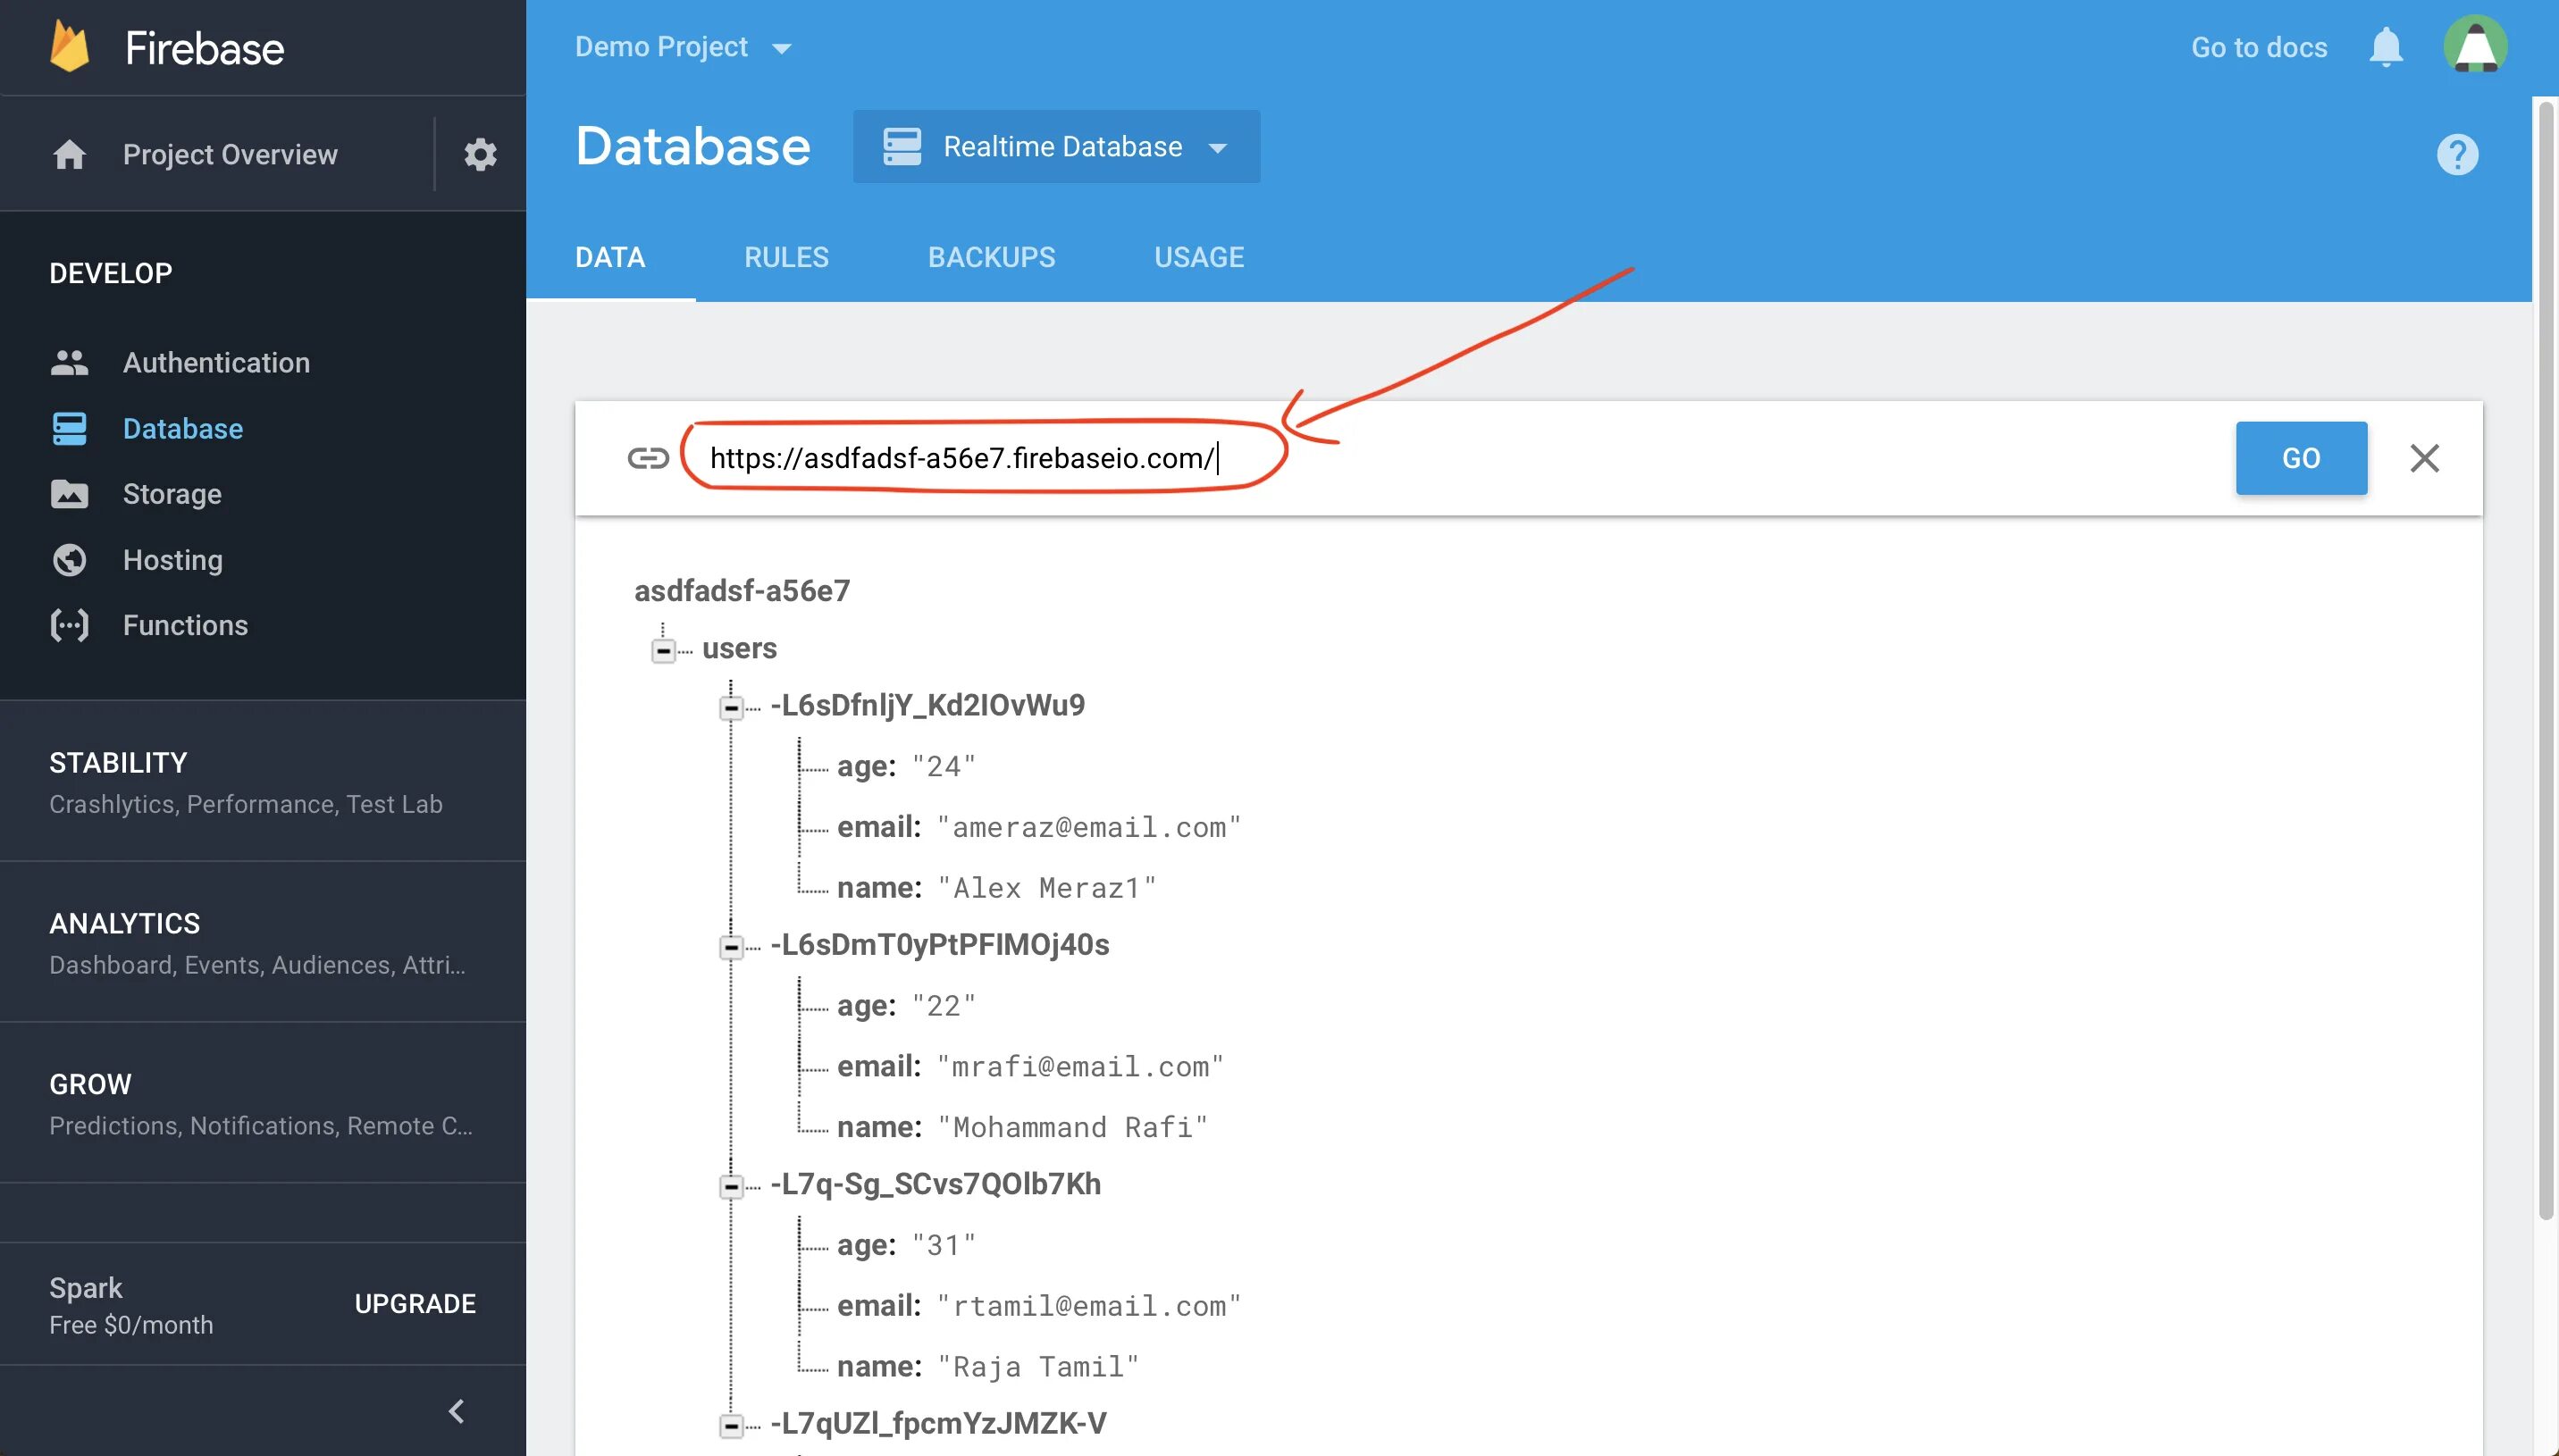Open the Realtime Database selector dropdown
Image resolution: width=2559 pixels, height=1456 pixels.
(x=1056, y=147)
